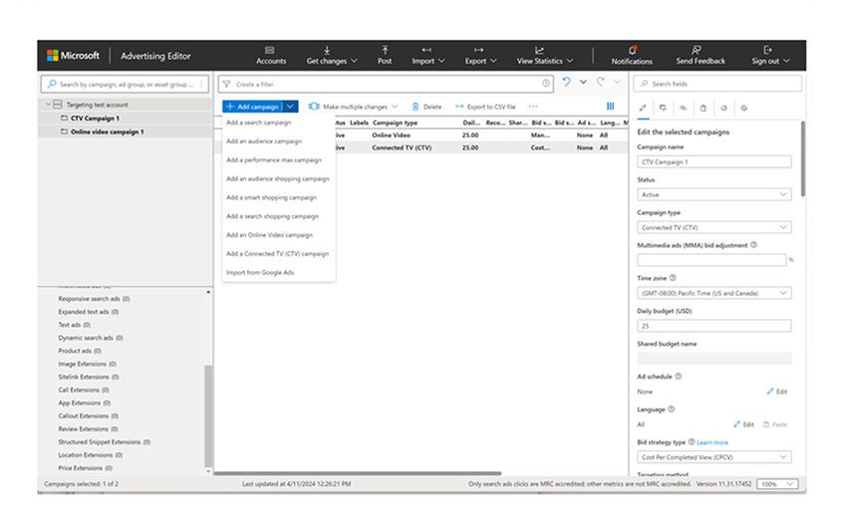Viewport: 841px width, 531px height.
Task: Click the Add campaign button
Action: tap(253, 107)
